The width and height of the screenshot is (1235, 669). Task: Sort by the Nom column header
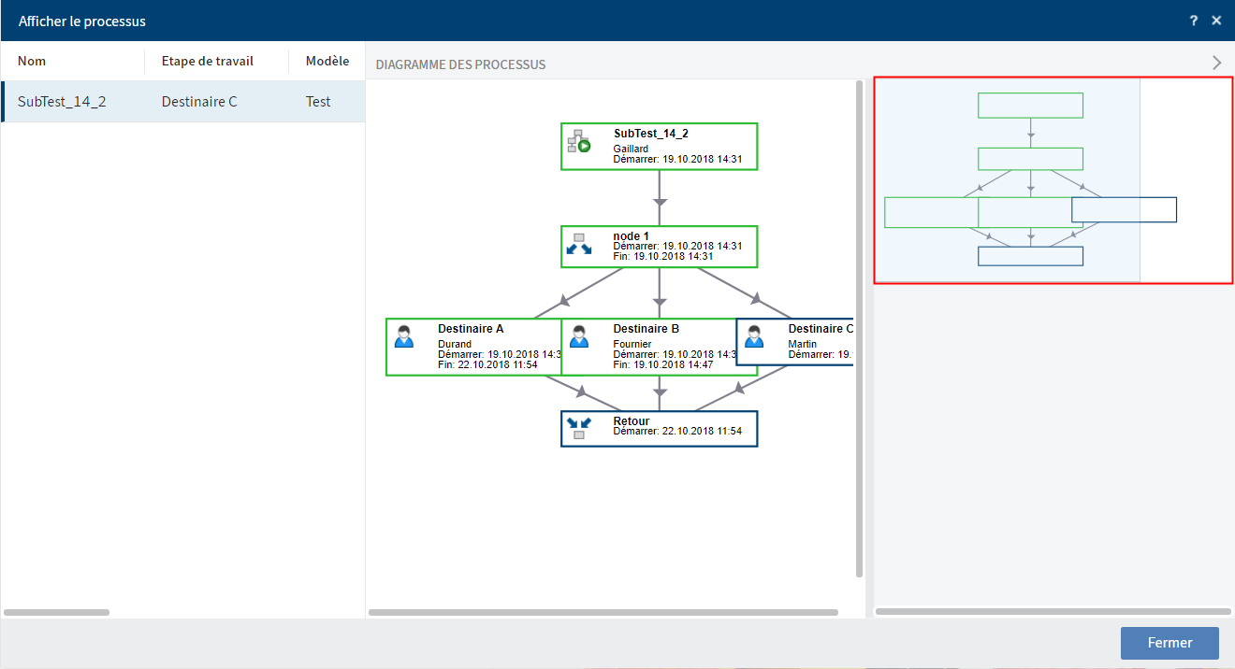click(32, 61)
